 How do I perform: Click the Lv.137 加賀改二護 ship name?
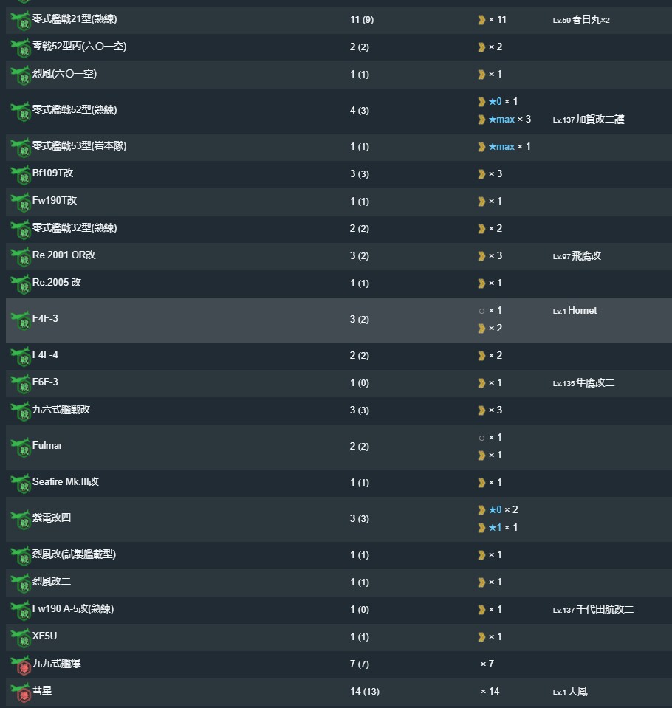(x=589, y=120)
